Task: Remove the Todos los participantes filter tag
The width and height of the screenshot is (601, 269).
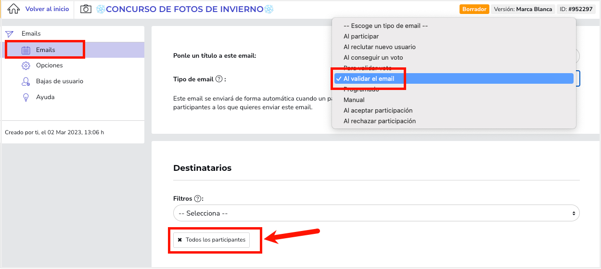Action: (180, 240)
